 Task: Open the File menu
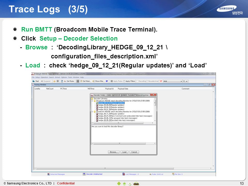[x=33, y=77]
